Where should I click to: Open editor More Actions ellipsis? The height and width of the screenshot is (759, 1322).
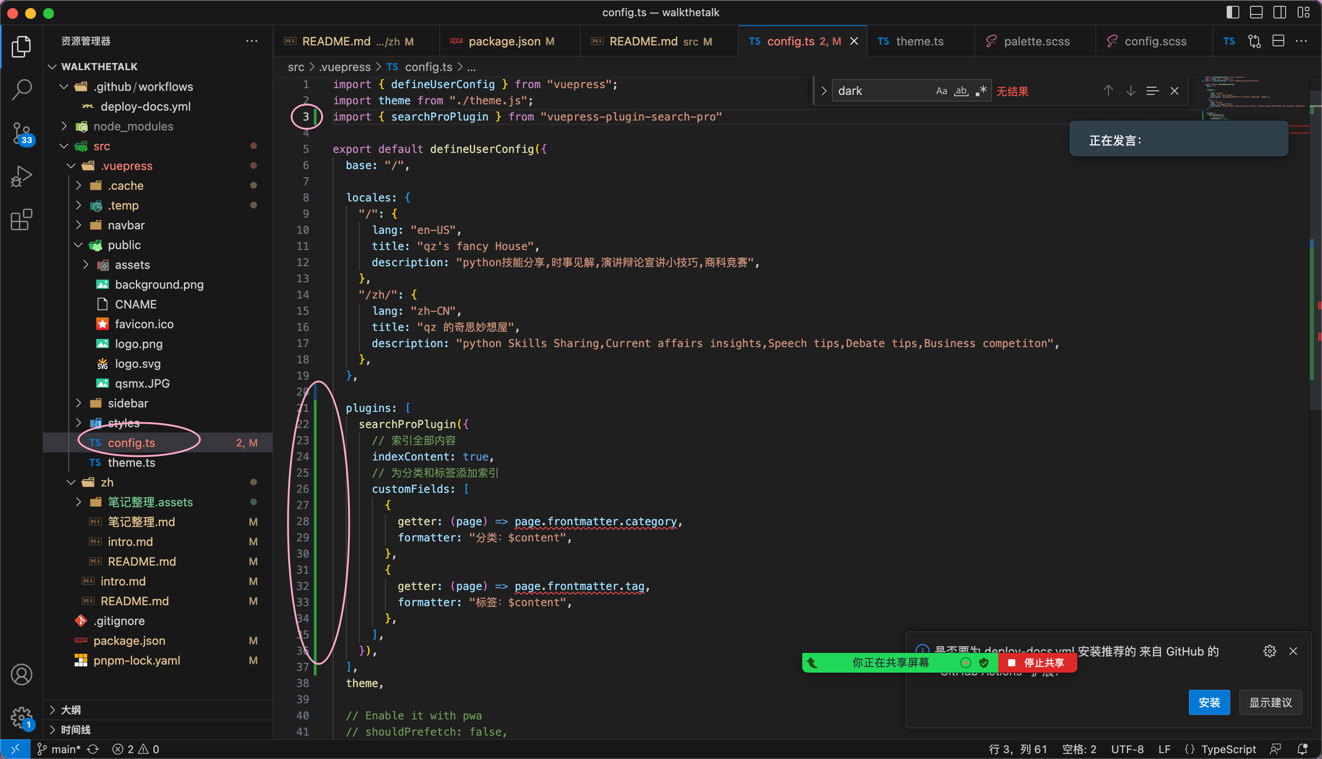(x=1301, y=41)
